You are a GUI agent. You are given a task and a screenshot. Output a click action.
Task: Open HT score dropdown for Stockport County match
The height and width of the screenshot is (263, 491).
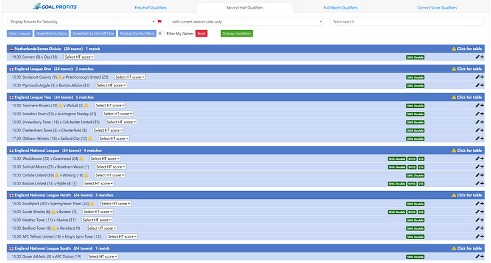tap(130, 77)
